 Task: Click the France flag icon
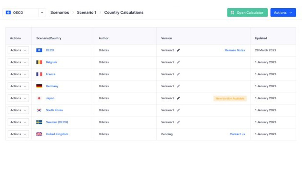[39, 74]
